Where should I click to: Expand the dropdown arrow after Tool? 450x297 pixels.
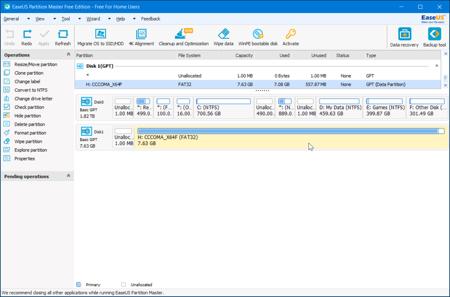[x=79, y=19]
